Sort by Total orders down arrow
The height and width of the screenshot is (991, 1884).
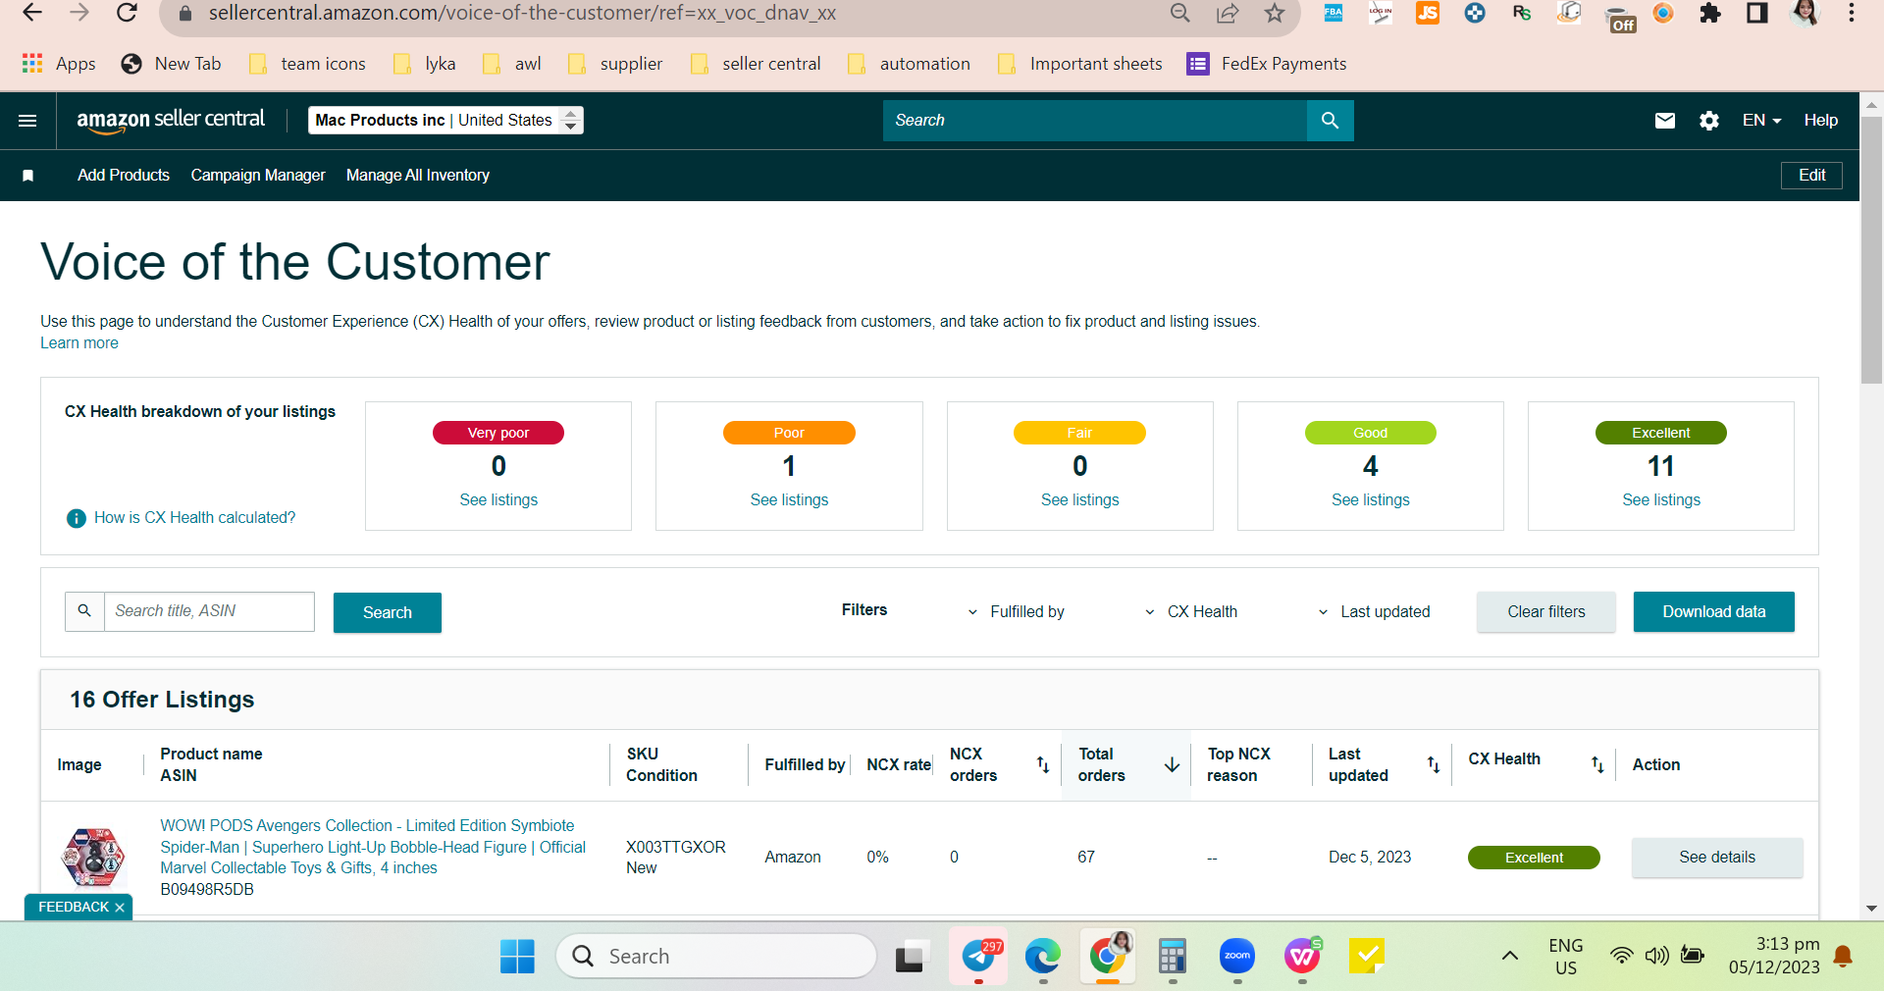pos(1172,764)
